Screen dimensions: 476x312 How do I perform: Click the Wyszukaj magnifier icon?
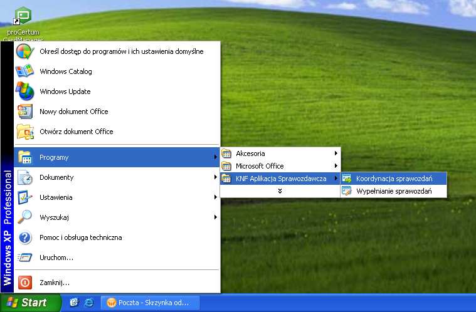25,217
